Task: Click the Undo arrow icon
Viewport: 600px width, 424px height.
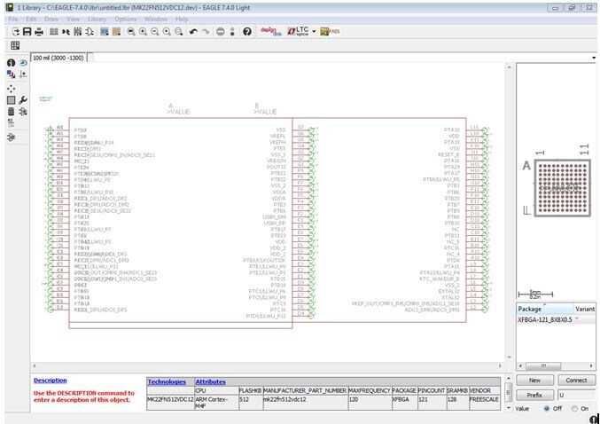Action: (193, 32)
